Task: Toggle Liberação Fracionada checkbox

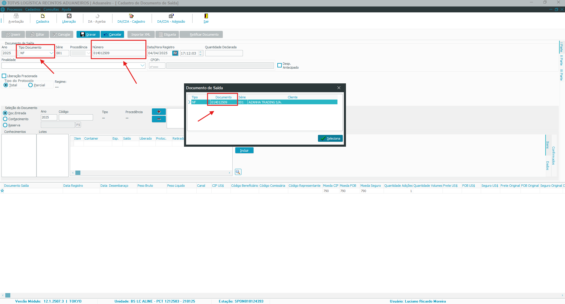Action: click(4, 76)
